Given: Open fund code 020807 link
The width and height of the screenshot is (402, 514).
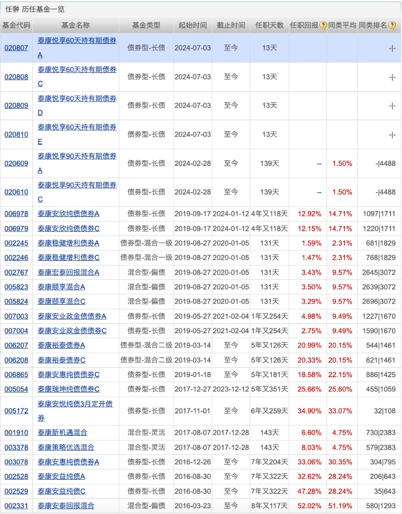Looking at the screenshot, I should 16,48.
